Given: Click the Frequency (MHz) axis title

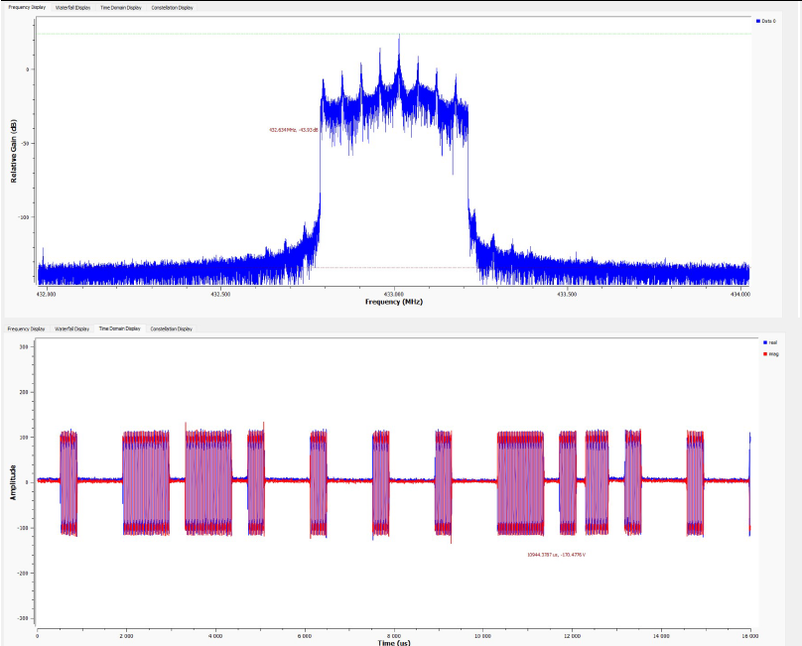Looking at the screenshot, I should (394, 302).
